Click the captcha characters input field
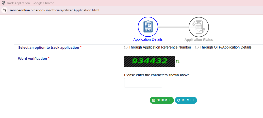Viewport: 263px width, 118px height. (x=143, y=83)
